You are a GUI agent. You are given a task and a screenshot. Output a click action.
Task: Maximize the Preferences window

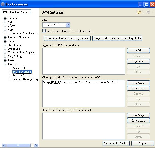147,4
